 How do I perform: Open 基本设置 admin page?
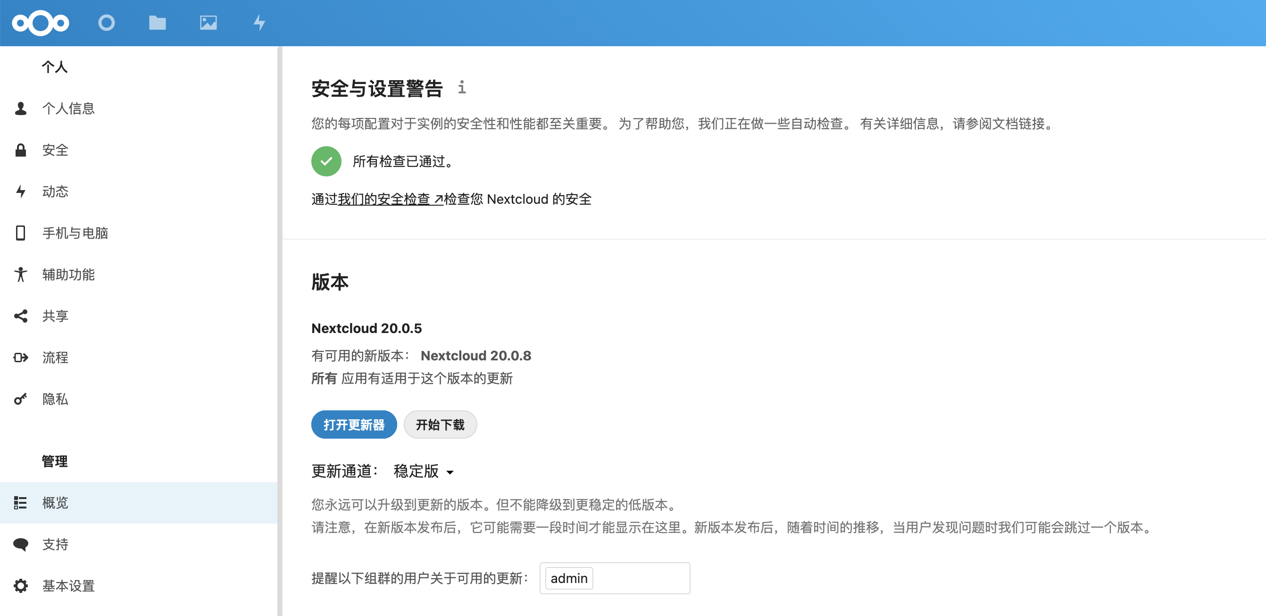tap(139, 585)
